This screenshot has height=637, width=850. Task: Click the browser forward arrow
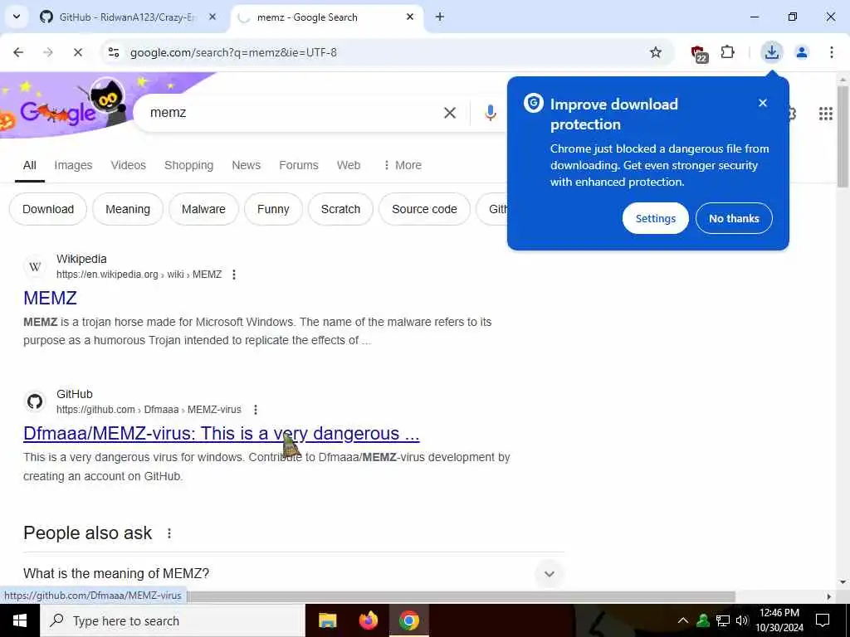[47, 52]
